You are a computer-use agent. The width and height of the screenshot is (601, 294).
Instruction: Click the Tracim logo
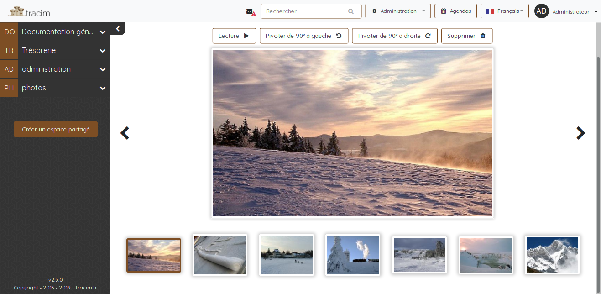(x=29, y=11)
